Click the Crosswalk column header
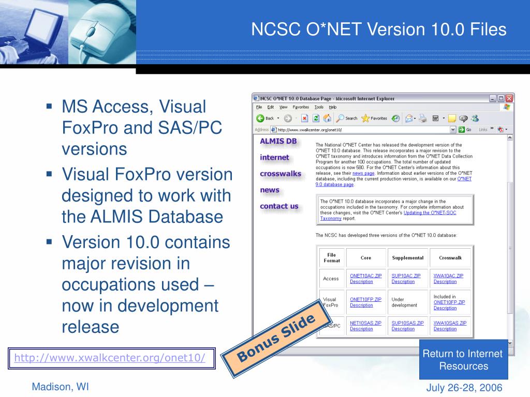The width and height of the screenshot is (530, 397). 450,258
